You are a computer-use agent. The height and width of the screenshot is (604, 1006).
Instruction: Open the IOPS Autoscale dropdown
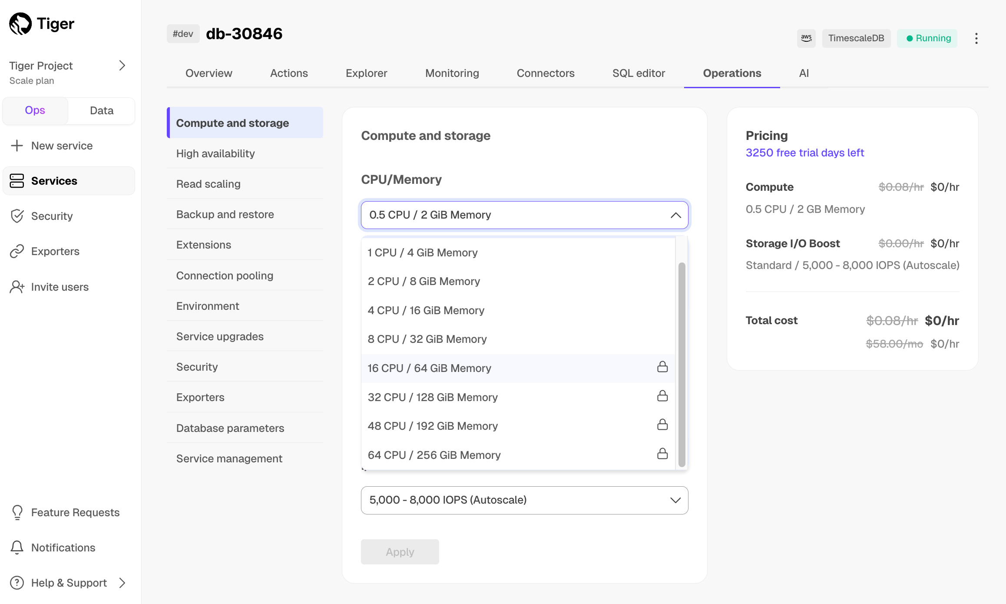tap(524, 500)
